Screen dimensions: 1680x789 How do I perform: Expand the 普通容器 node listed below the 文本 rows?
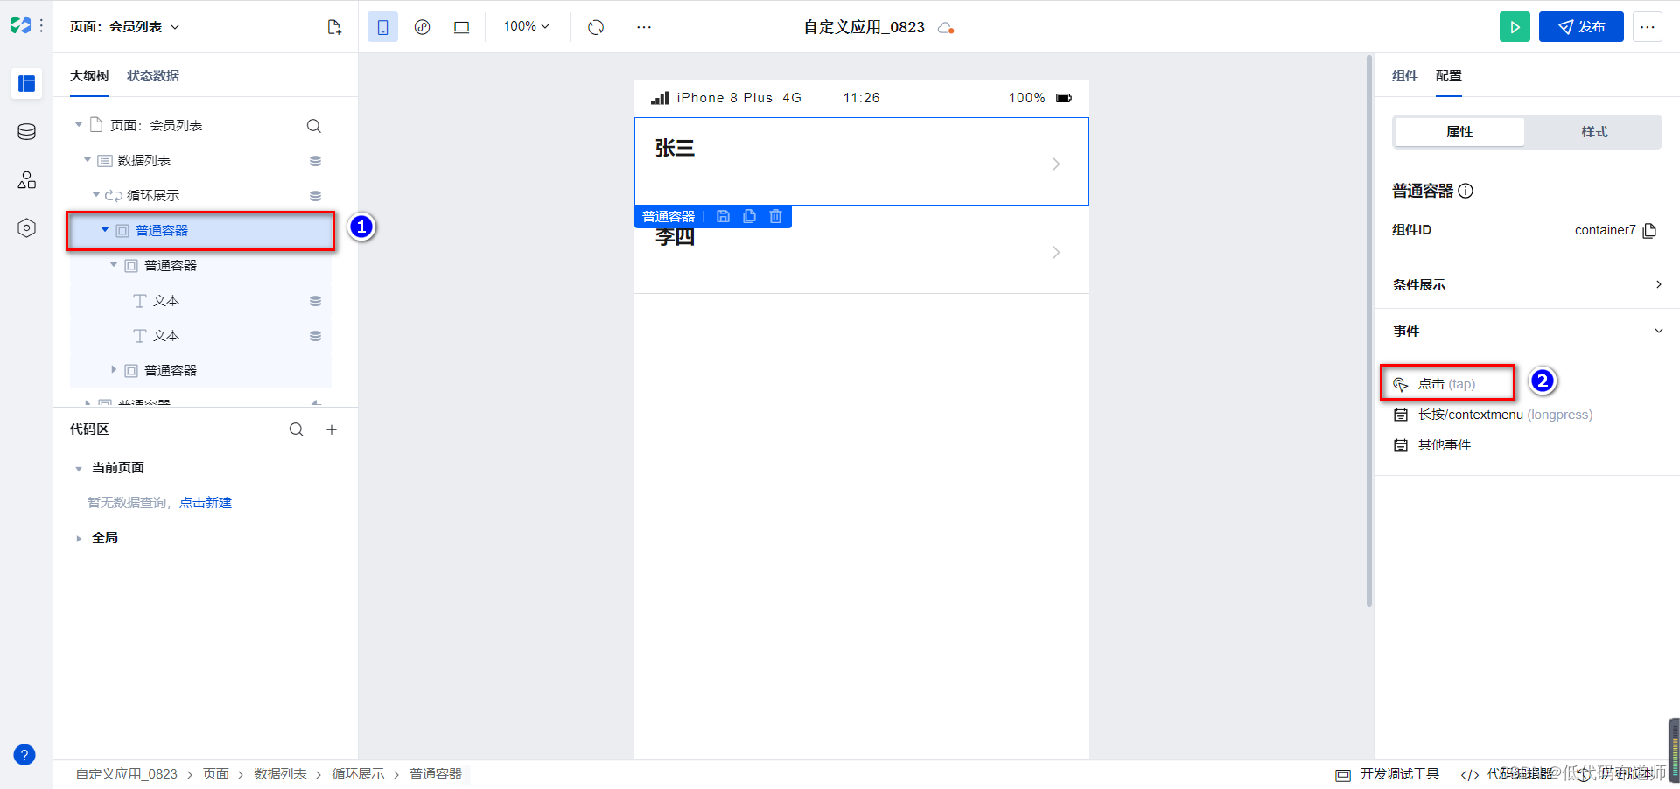pos(114,370)
